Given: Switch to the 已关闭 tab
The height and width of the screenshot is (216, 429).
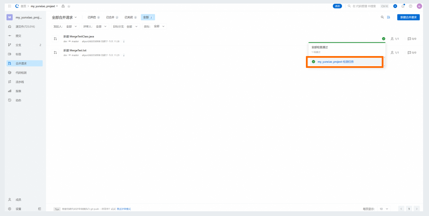Looking at the screenshot, I should point(130,17).
